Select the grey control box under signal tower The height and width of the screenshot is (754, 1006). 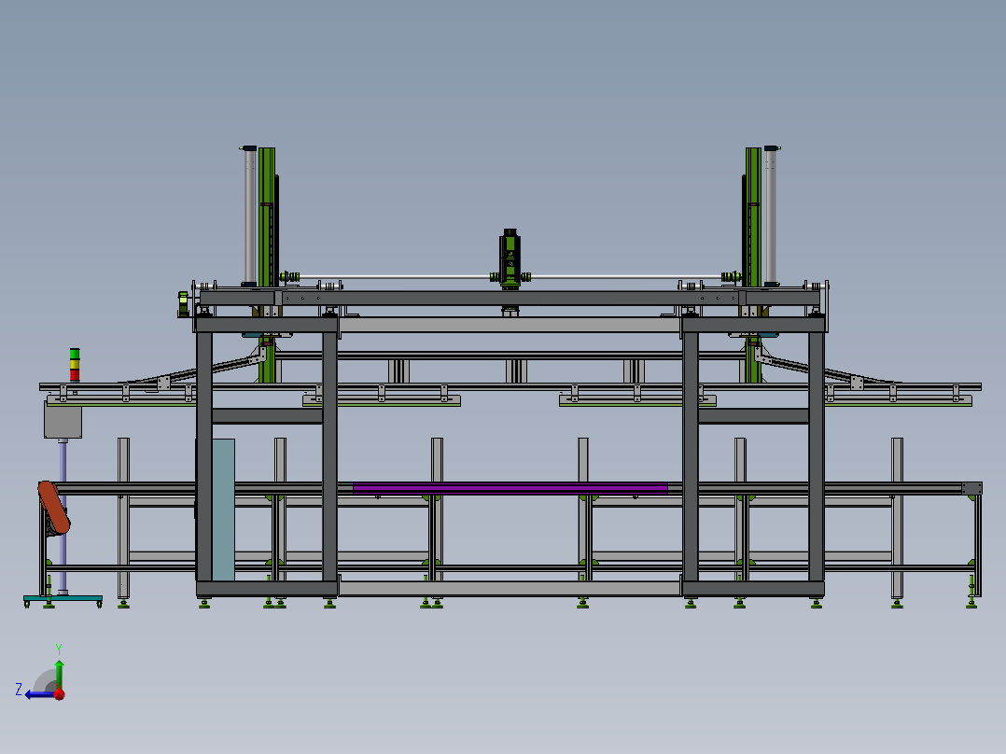pyautogui.click(x=63, y=420)
